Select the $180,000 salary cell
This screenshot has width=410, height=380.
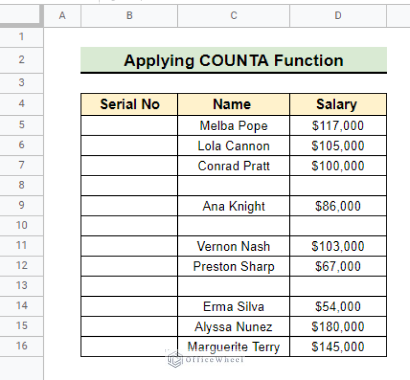[338, 327]
